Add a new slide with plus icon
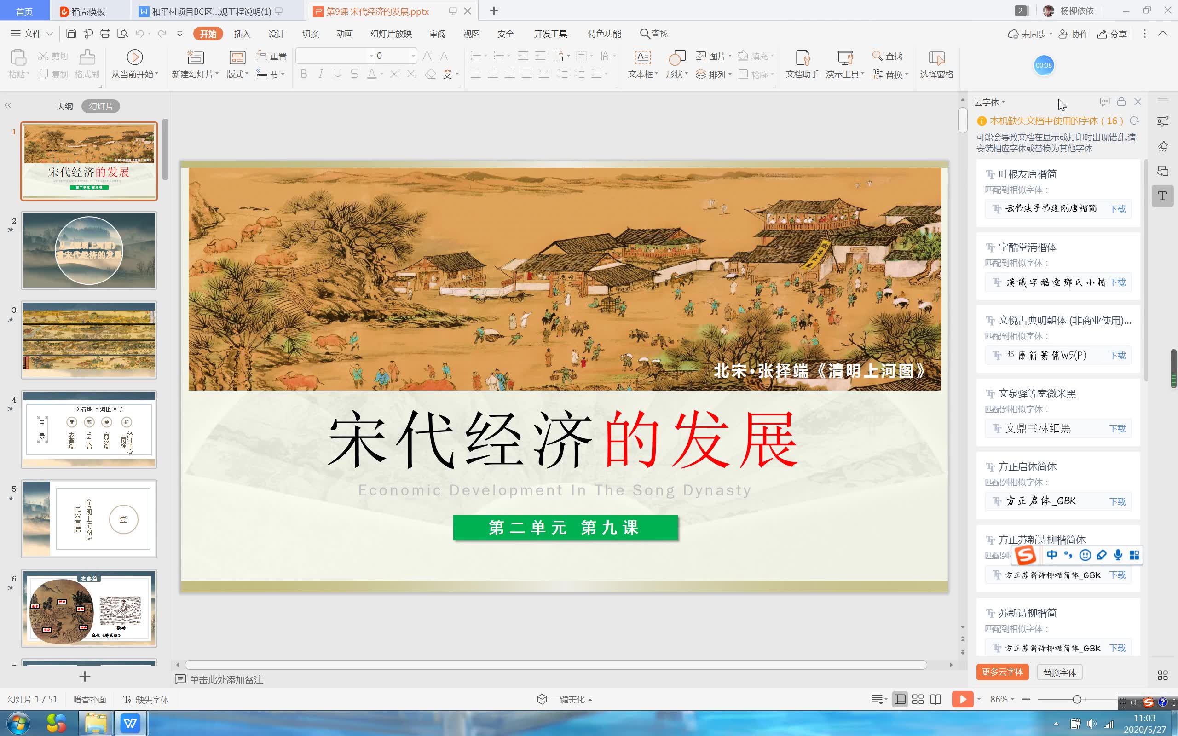1178x736 pixels. coord(85,676)
